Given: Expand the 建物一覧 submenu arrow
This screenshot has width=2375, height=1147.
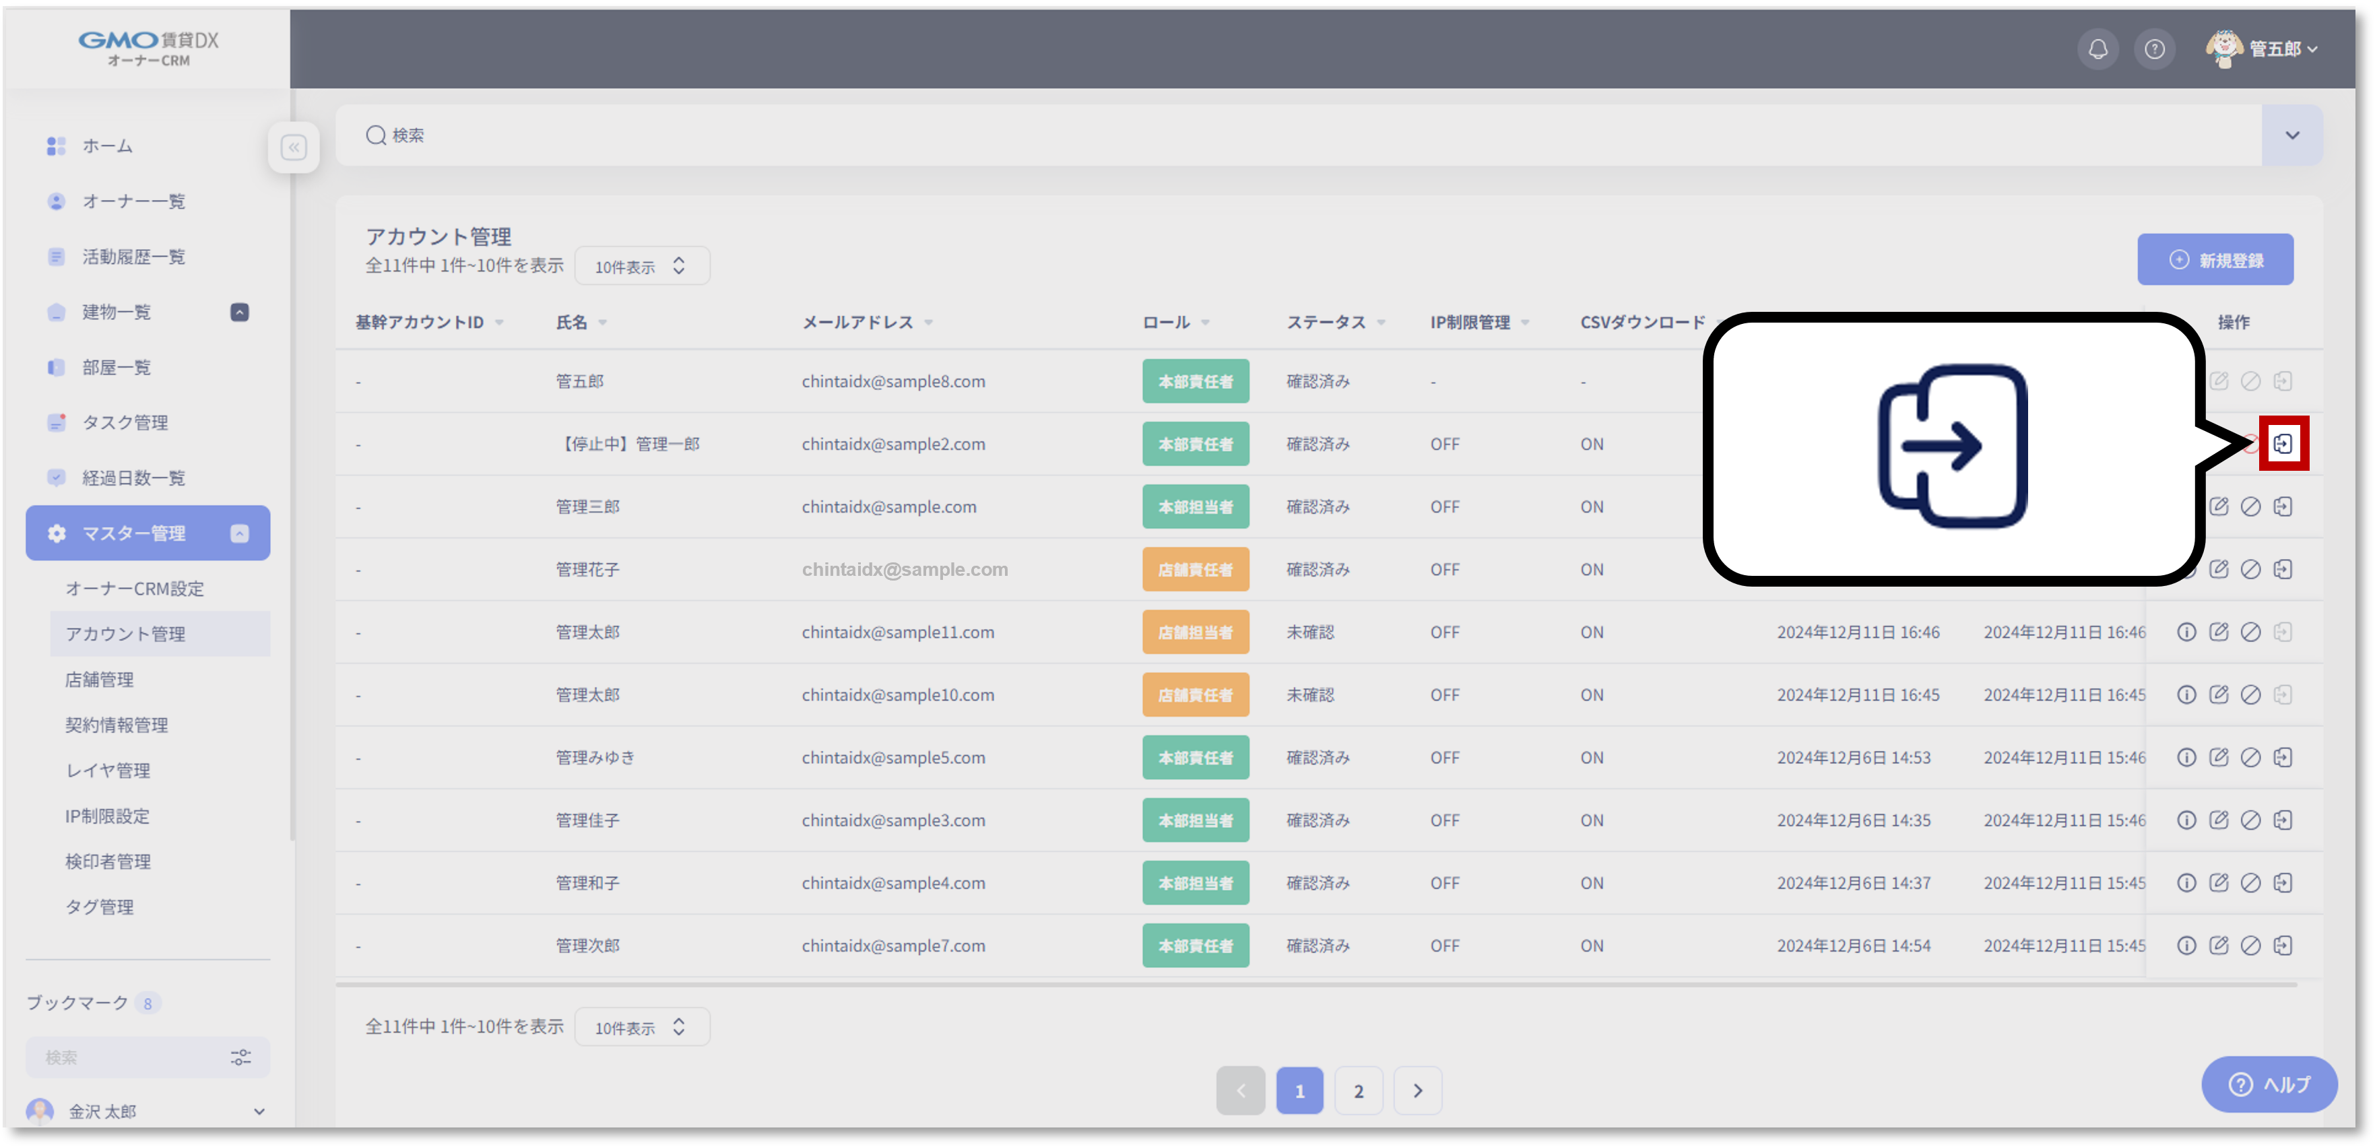Looking at the screenshot, I should 240,313.
